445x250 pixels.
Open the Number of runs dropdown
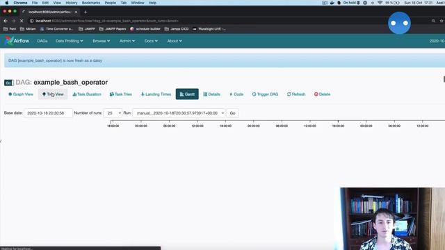(x=113, y=112)
